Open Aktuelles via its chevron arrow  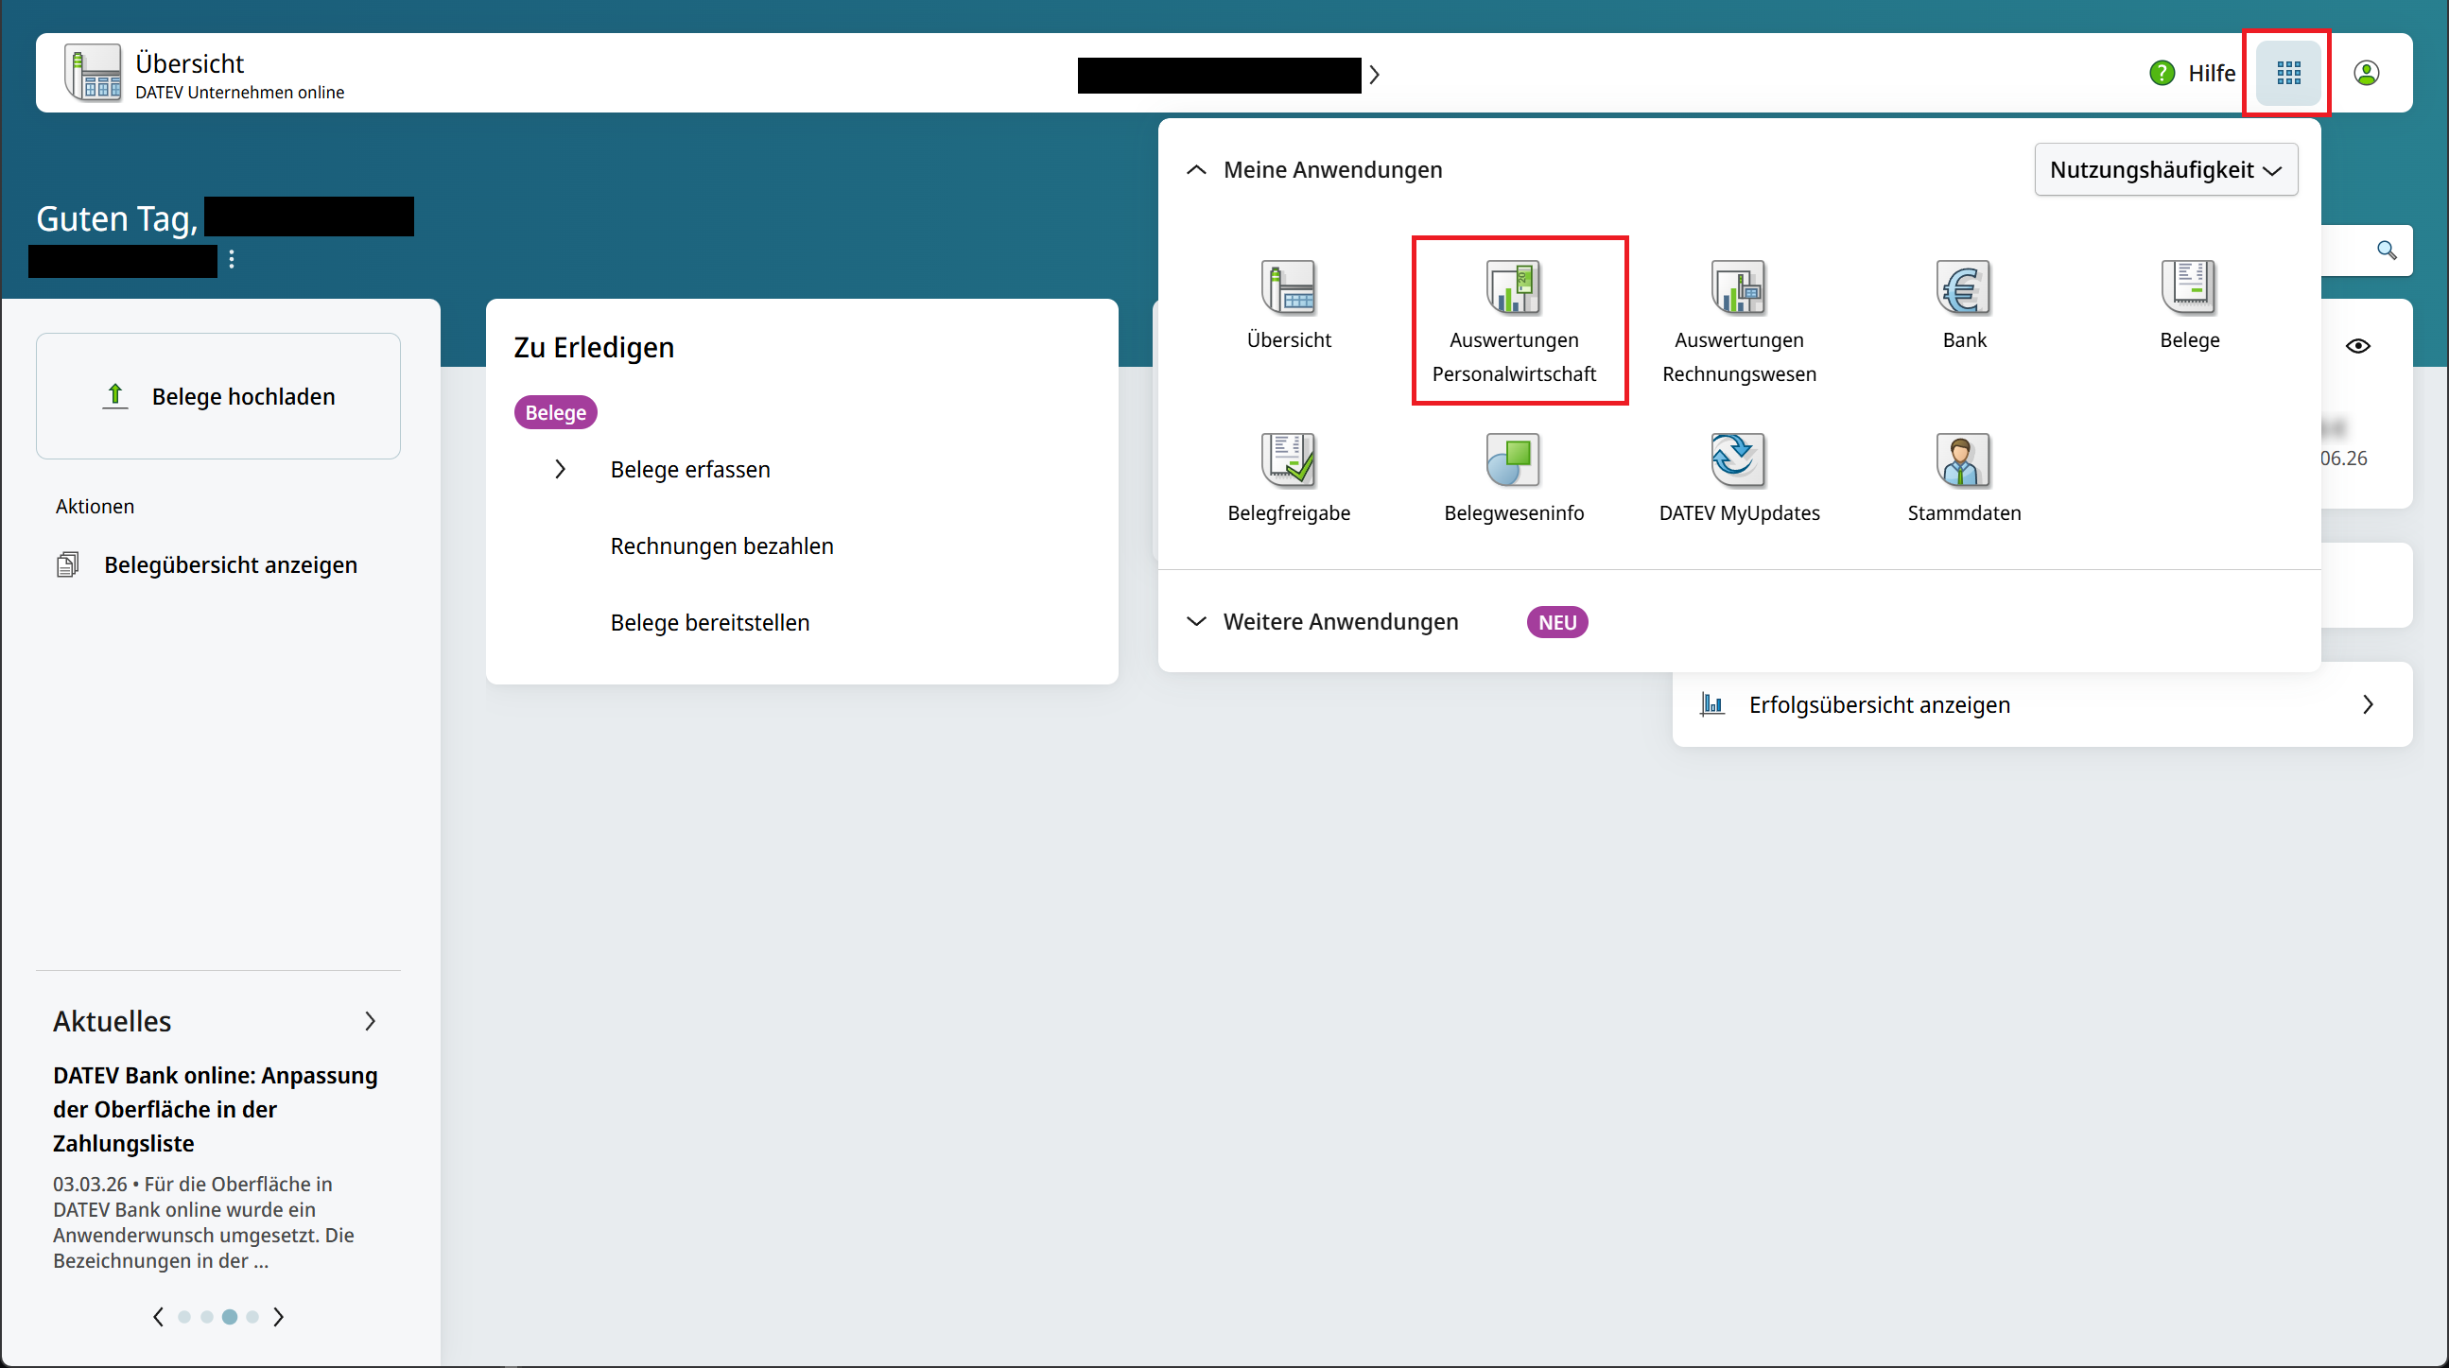(x=370, y=1021)
